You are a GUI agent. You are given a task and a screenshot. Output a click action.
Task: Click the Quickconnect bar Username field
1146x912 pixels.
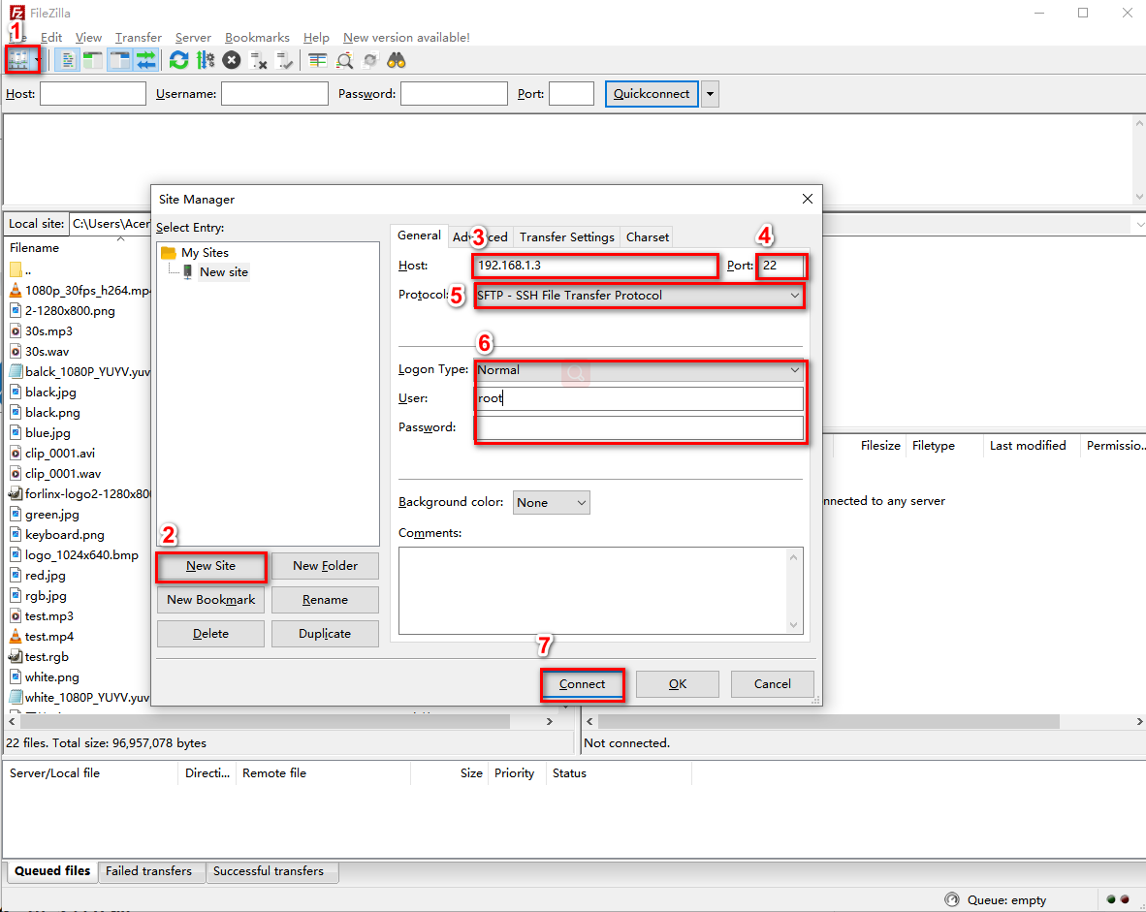click(274, 94)
